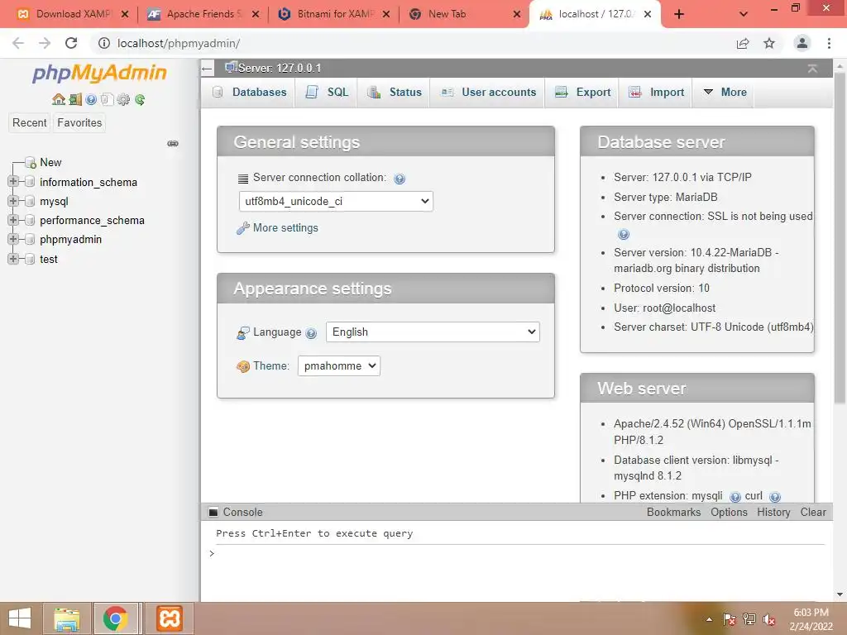Expand test database tree node
This screenshot has height=635, width=847.
[13, 259]
